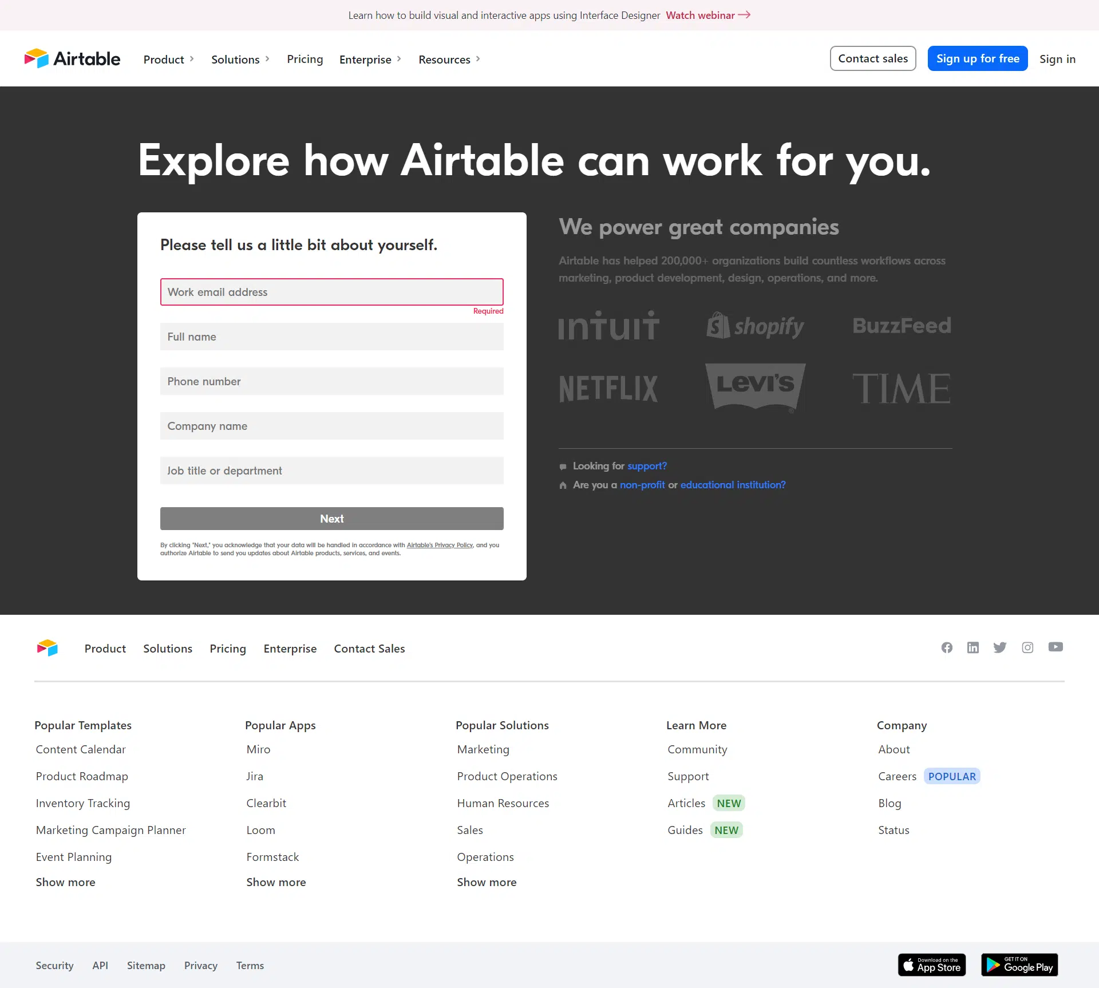Open Airtable's Instagram page icon

pyautogui.click(x=1027, y=647)
